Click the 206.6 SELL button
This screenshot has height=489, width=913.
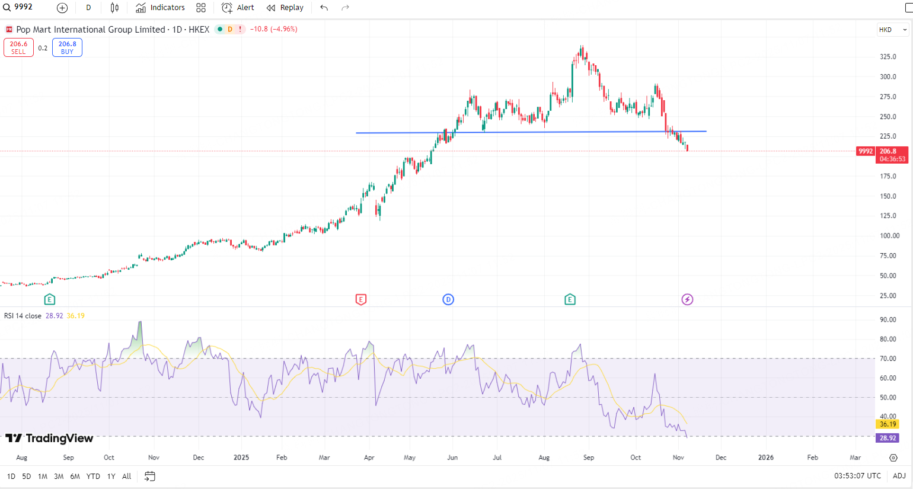click(18, 47)
